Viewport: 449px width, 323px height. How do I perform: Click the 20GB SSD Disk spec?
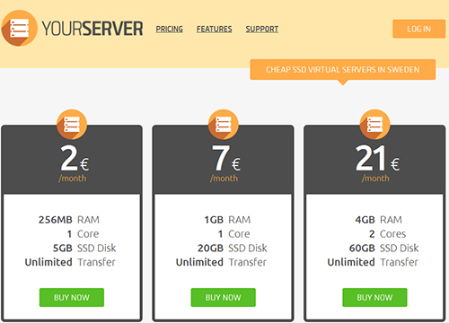pyautogui.click(x=233, y=248)
